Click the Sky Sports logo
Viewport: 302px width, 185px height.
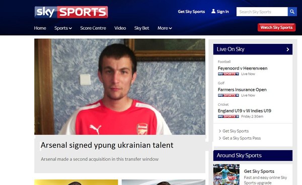click(x=71, y=12)
